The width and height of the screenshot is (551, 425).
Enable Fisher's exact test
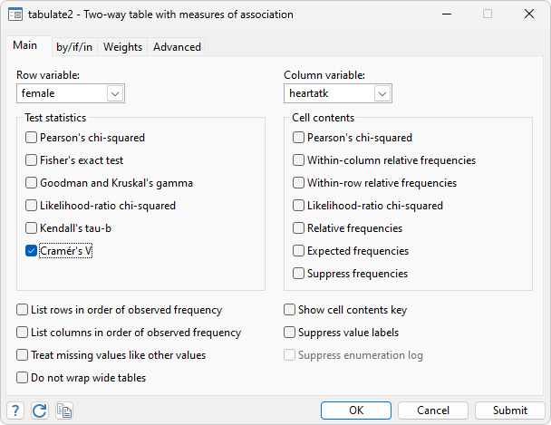(x=32, y=160)
